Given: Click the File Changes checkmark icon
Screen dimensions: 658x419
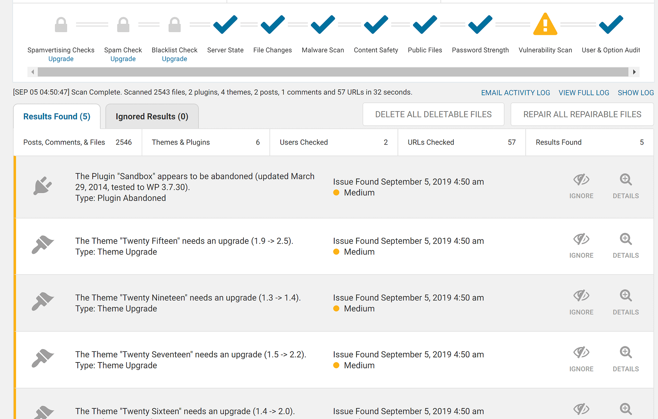Looking at the screenshot, I should tap(272, 25).
